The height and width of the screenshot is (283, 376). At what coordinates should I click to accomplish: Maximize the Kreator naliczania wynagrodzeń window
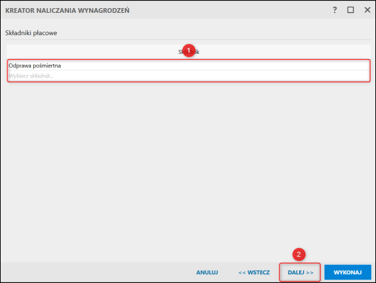coord(350,10)
